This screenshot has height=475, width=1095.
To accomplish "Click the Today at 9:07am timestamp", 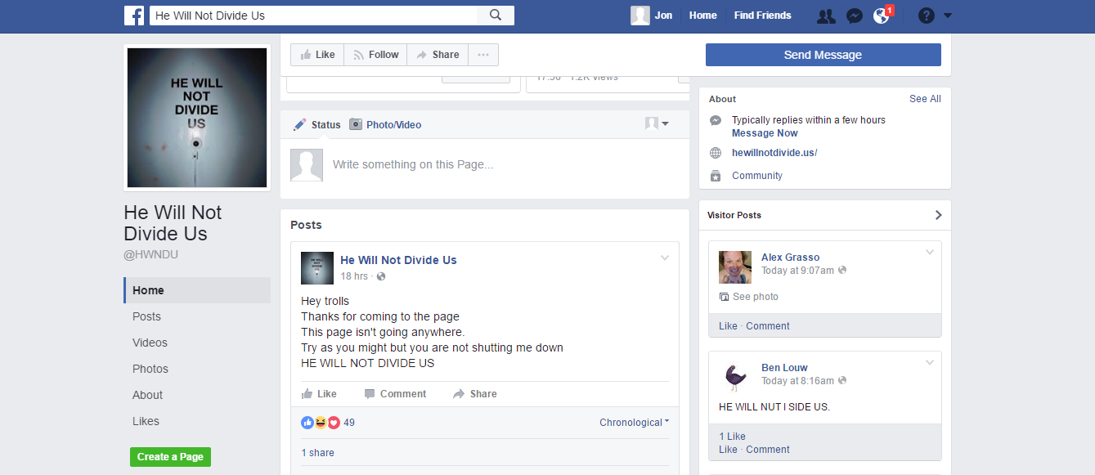I will click(797, 271).
